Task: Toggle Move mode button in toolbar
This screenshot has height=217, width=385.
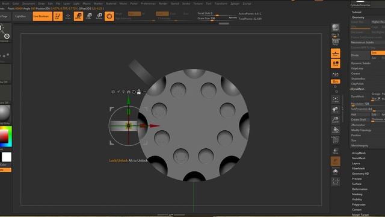Action: (x=78, y=16)
